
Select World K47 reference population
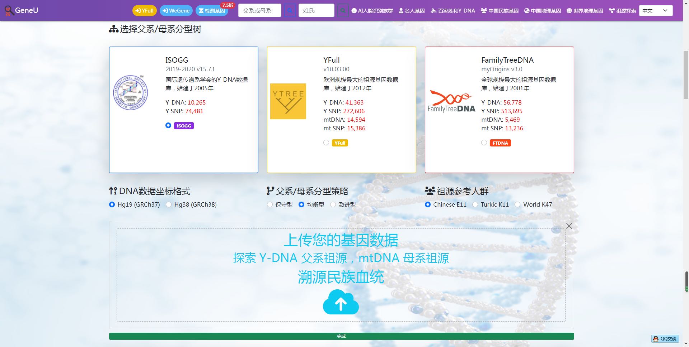tap(517, 204)
